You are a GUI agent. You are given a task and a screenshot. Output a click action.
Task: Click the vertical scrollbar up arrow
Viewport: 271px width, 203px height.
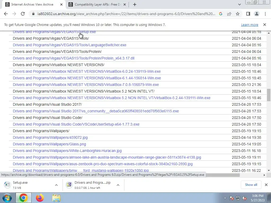269,33
